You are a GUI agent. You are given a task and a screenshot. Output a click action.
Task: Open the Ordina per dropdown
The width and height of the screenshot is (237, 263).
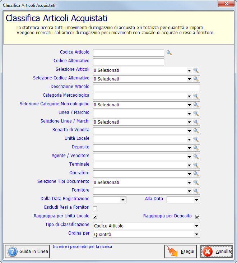[196, 234]
